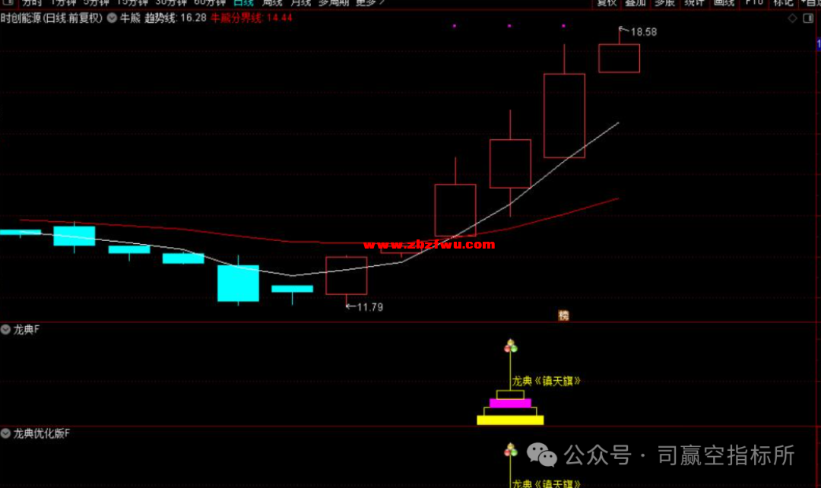This screenshot has width=821, height=488.
Task: Open the 多股 multi-stock view
Action: coord(665,2)
